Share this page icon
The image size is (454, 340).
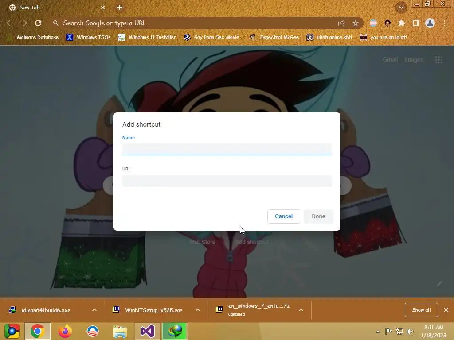(341, 23)
